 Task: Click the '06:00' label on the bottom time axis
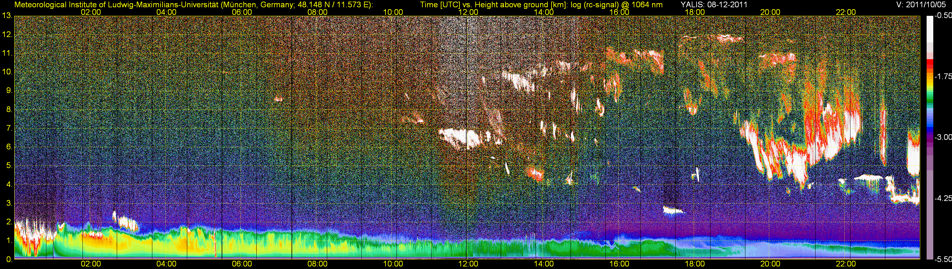coord(242,264)
